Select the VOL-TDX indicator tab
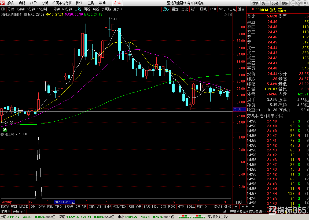Image resolution: width=309 pixels, height=220 pixels. pos(120,206)
